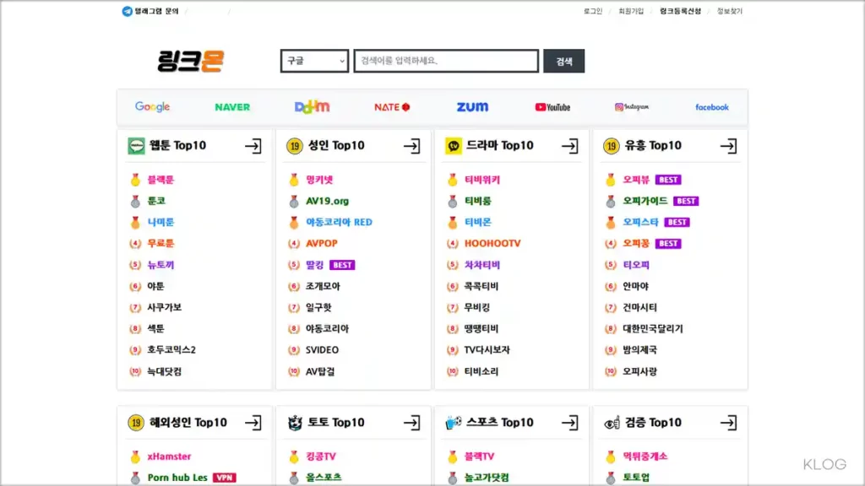Image resolution: width=865 pixels, height=486 pixels.
Task: Open 티비몬 in the drama list
Action: tap(478, 222)
